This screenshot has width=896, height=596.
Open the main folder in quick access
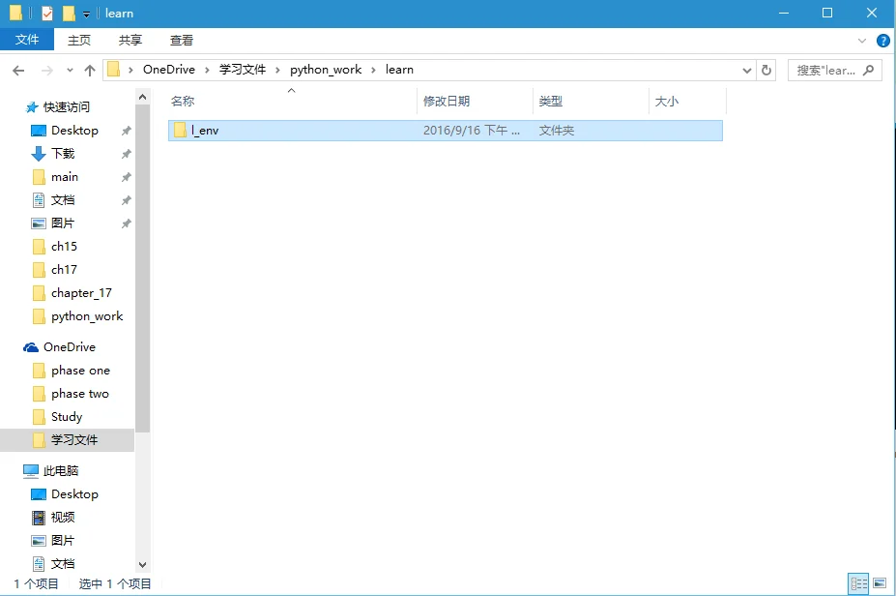65,177
